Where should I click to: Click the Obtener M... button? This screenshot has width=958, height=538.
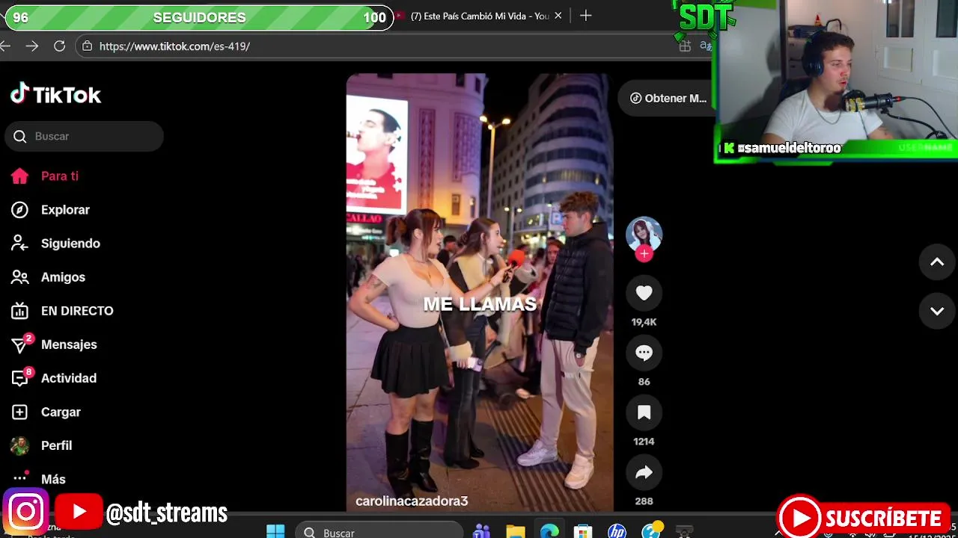pyautogui.click(x=665, y=98)
